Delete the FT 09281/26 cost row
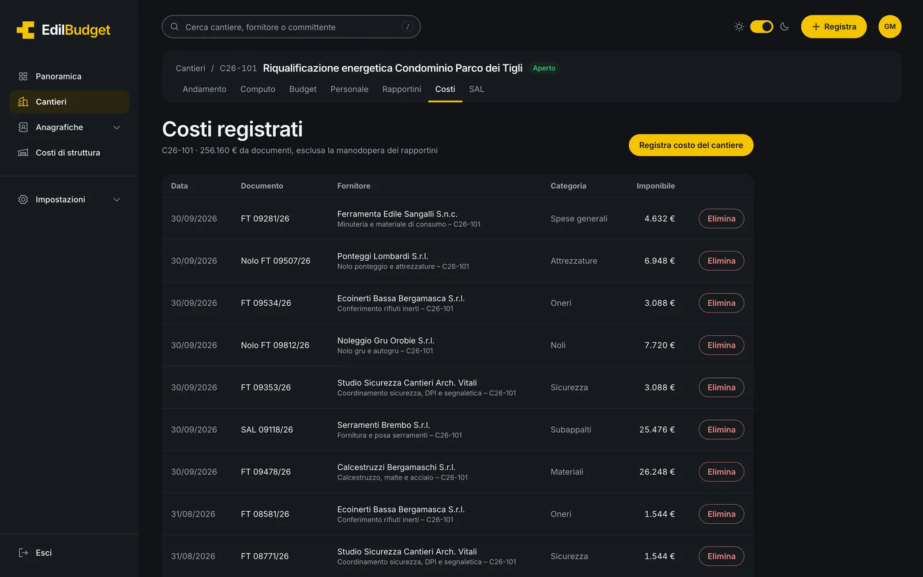Screen dimensions: 923x577 [x=721, y=219]
